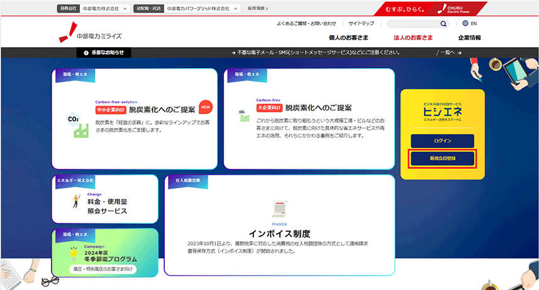The width and height of the screenshot is (539, 290).
Task: Click the invoice document icon
Action: click(279, 208)
